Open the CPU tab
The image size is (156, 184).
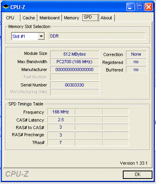tap(10, 18)
